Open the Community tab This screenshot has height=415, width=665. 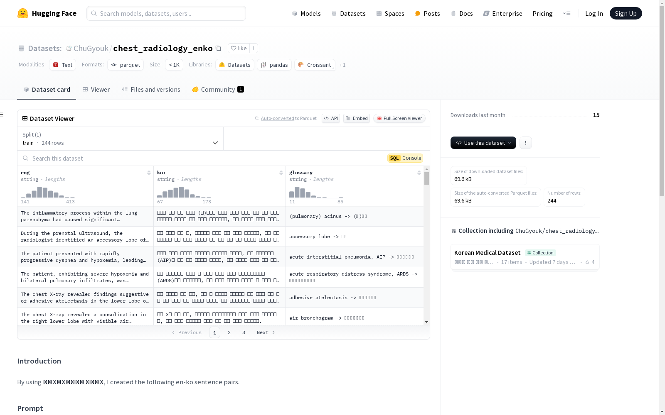click(x=218, y=90)
